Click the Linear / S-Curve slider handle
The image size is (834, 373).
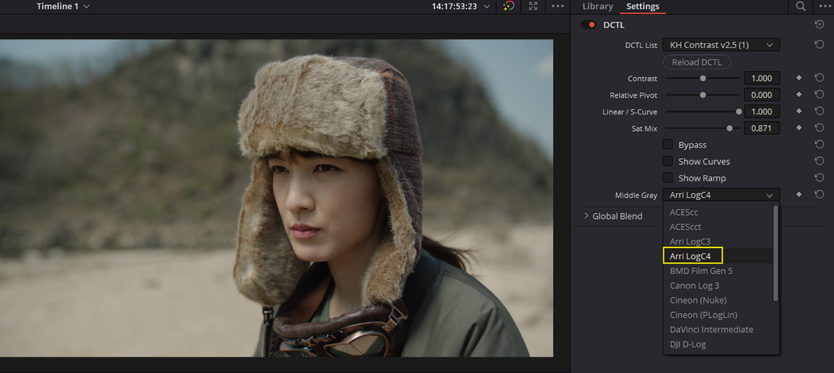739,111
